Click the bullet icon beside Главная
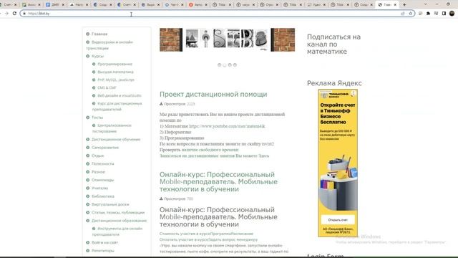Screen dimensions: 458x258 pos(87,34)
